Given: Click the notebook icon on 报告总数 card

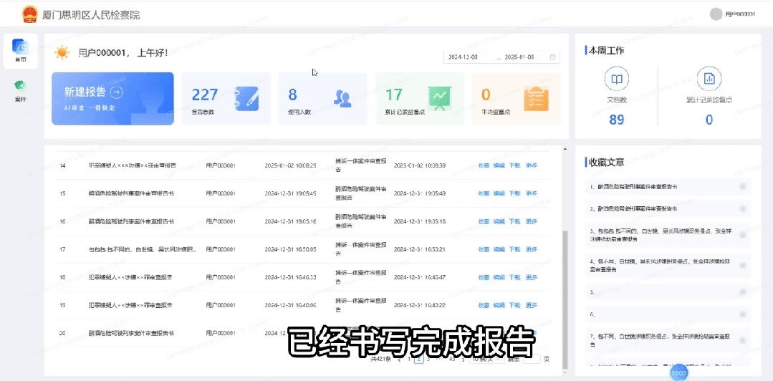Looking at the screenshot, I should pos(246,99).
